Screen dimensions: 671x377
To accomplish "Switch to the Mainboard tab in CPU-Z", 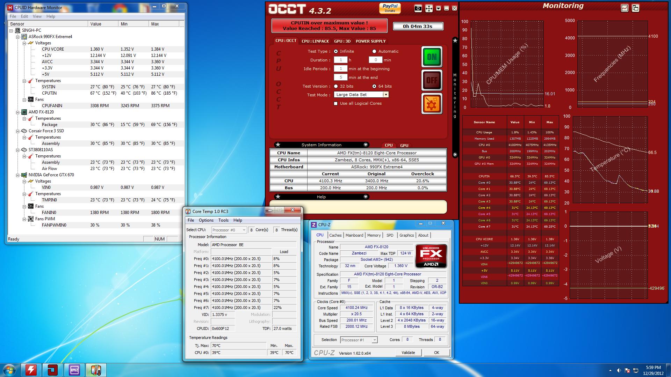I will [x=354, y=235].
